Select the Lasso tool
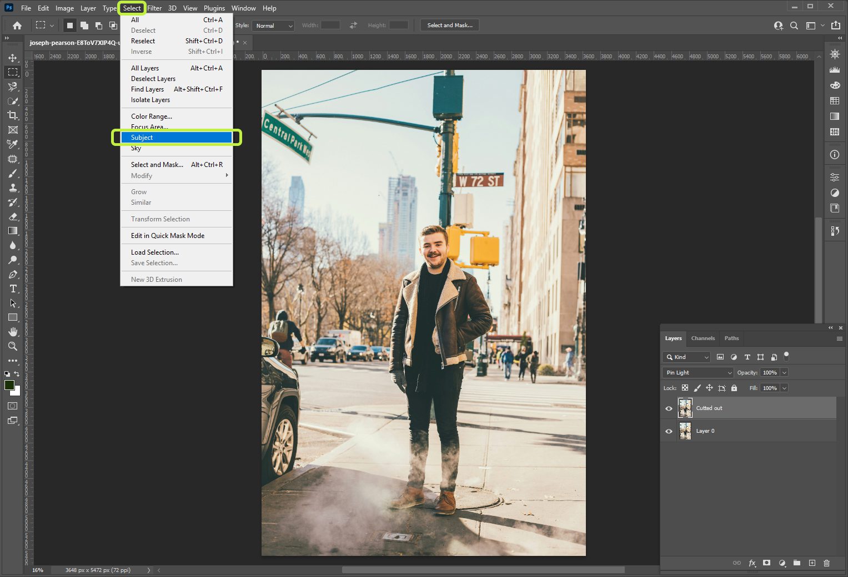Image resolution: width=848 pixels, height=577 pixels. [x=12, y=87]
